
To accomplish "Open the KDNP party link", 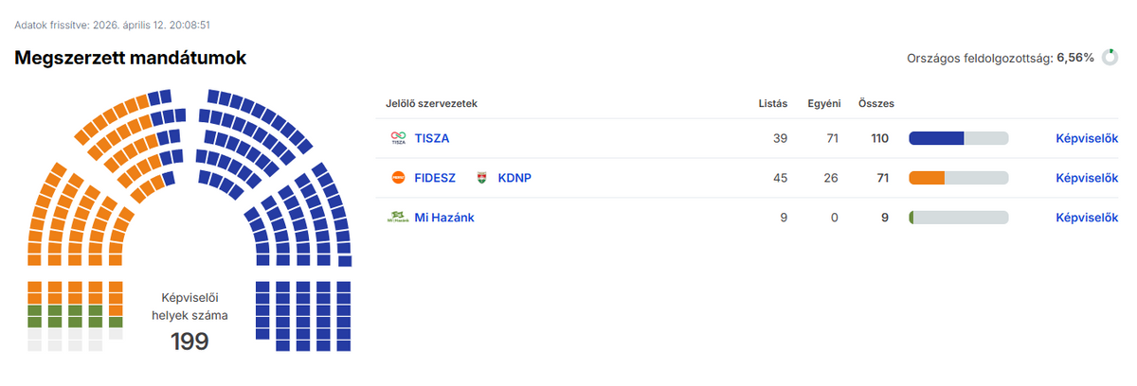I will [514, 178].
